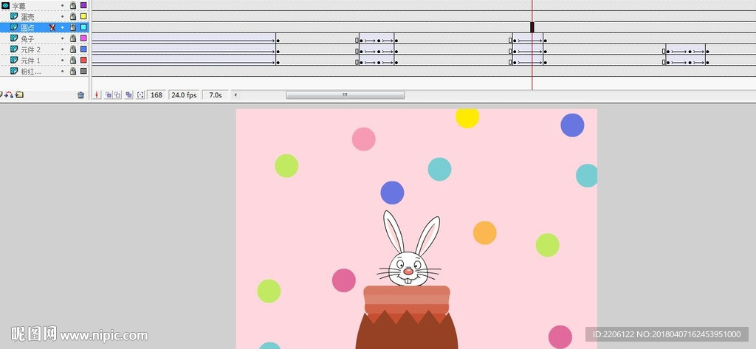Screen dimensions: 756x349
Task: Toggle lock on the 蛋壳 layer
Action: [73, 16]
